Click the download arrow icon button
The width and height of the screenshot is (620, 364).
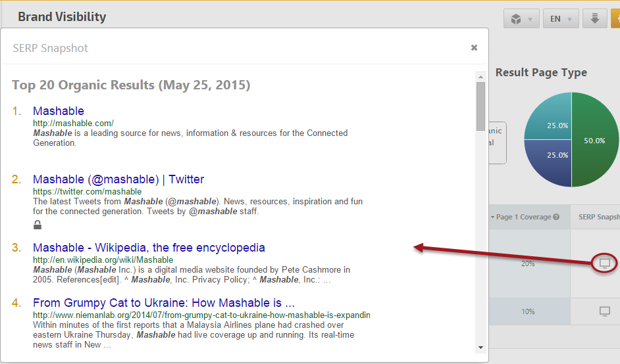point(595,18)
